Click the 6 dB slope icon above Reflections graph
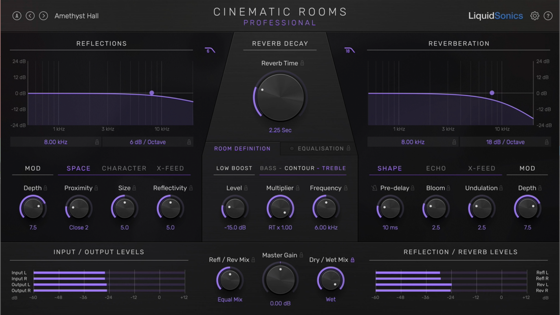 pos(210,50)
